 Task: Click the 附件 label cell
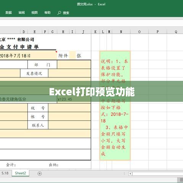63,56
